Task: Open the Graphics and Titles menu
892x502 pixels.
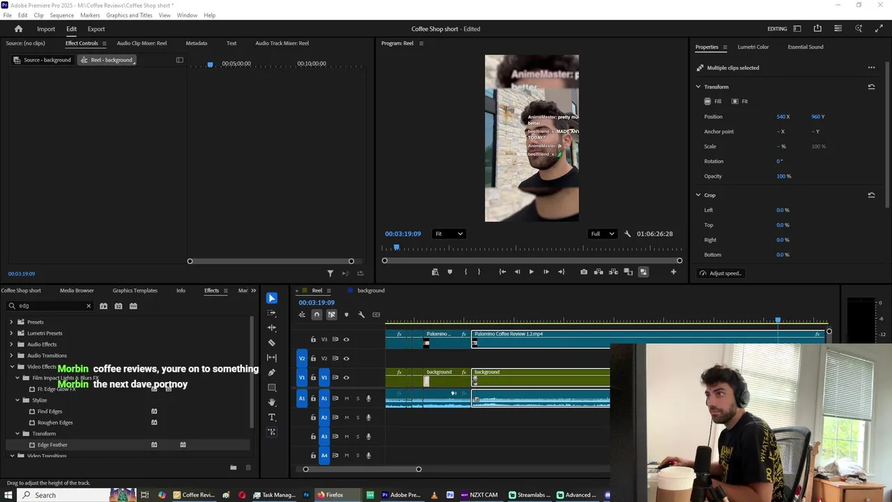Action: pyautogui.click(x=129, y=15)
